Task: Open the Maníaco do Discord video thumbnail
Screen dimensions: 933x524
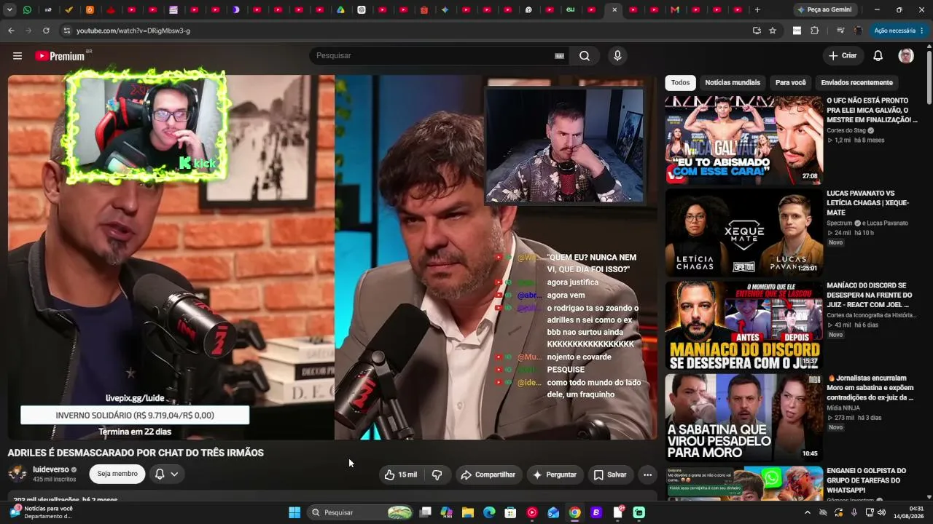Action: tap(743, 325)
